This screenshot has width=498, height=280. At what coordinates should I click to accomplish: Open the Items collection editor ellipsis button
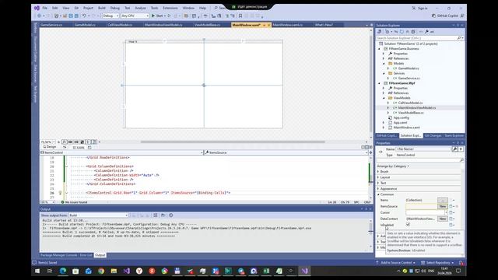[443, 200]
